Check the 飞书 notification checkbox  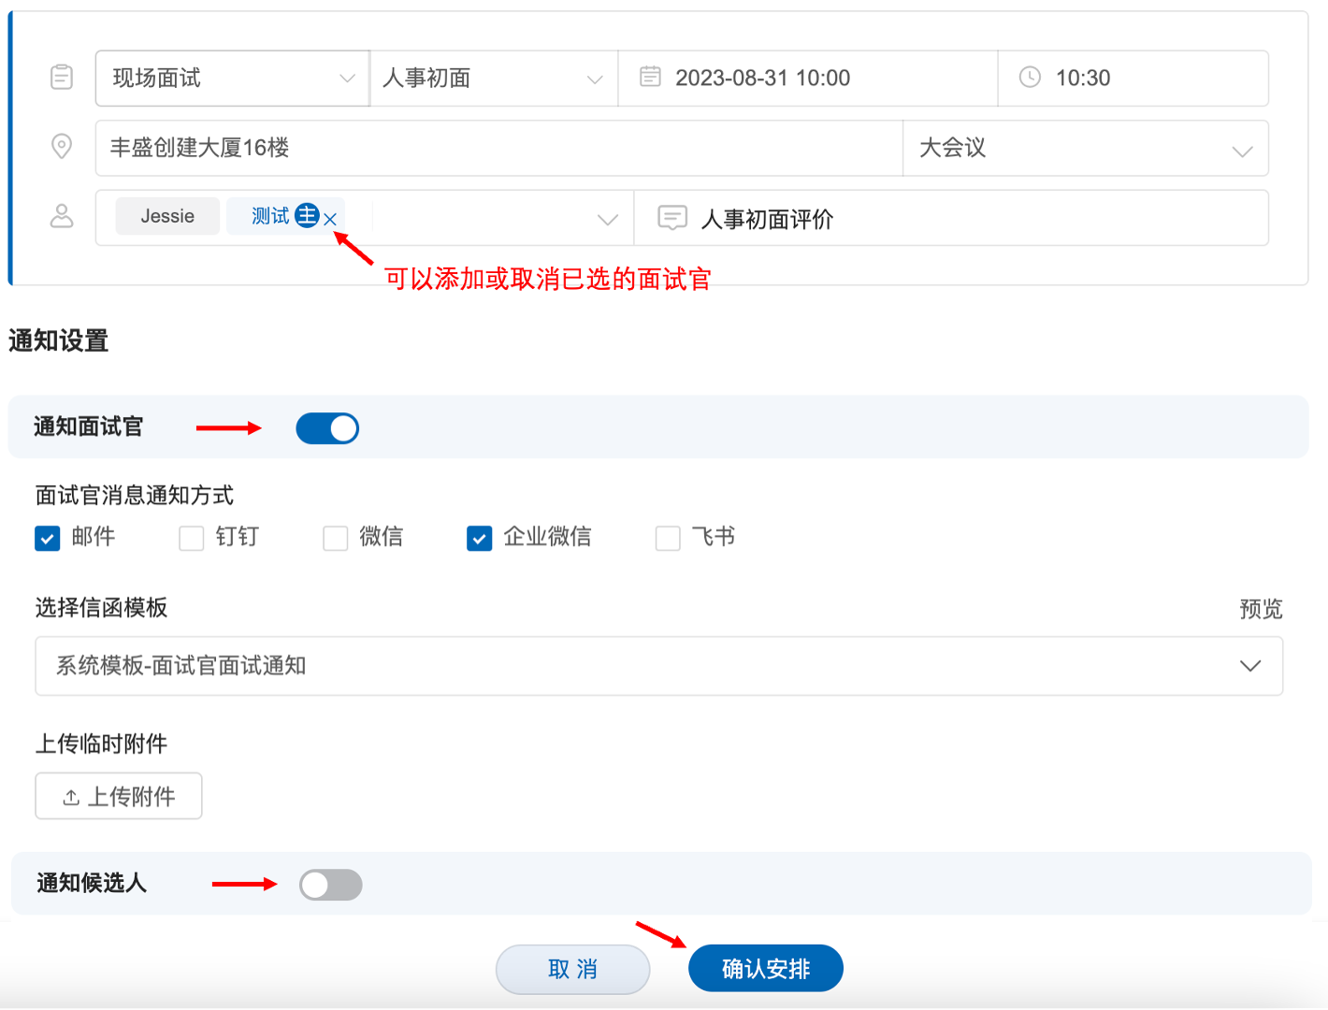[668, 538]
